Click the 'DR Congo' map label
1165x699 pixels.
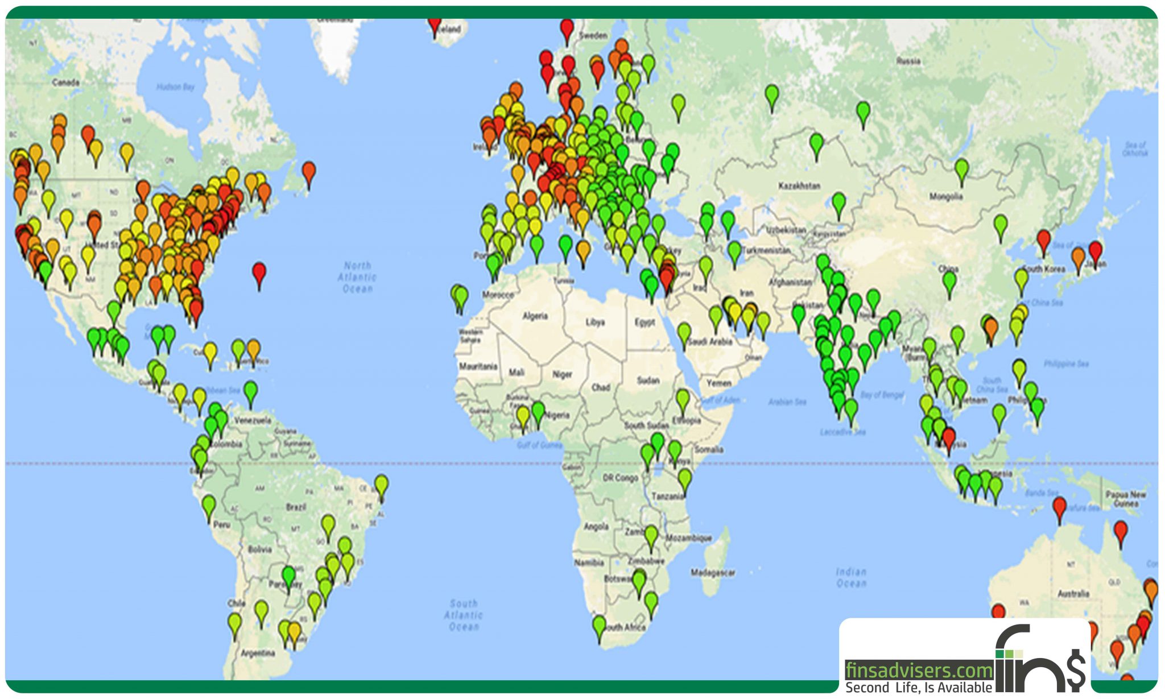620,478
